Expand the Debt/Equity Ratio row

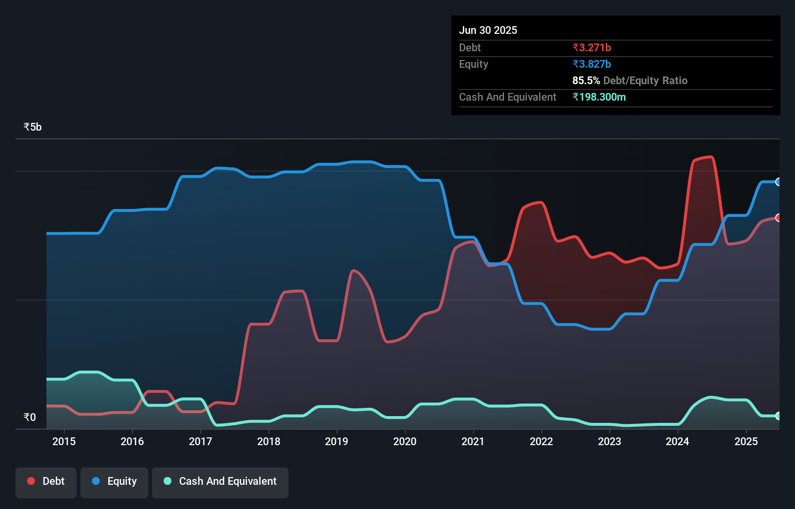(630, 80)
